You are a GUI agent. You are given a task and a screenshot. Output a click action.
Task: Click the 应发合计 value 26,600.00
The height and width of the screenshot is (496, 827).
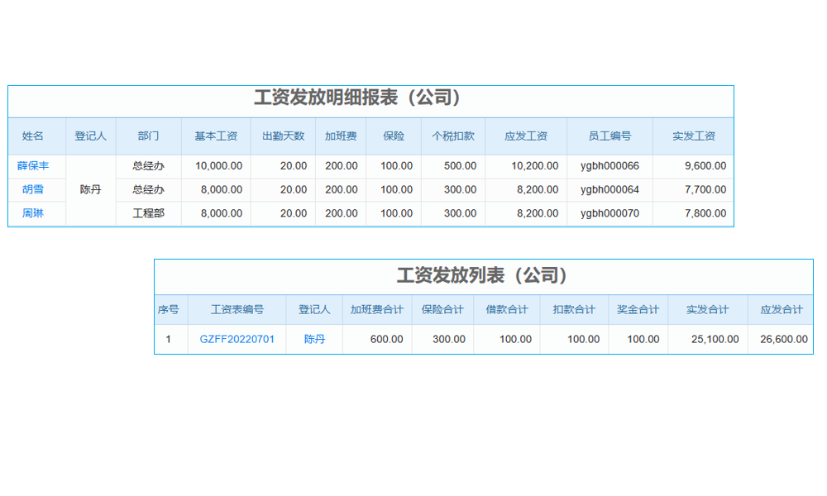pyautogui.click(x=780, y=339)
